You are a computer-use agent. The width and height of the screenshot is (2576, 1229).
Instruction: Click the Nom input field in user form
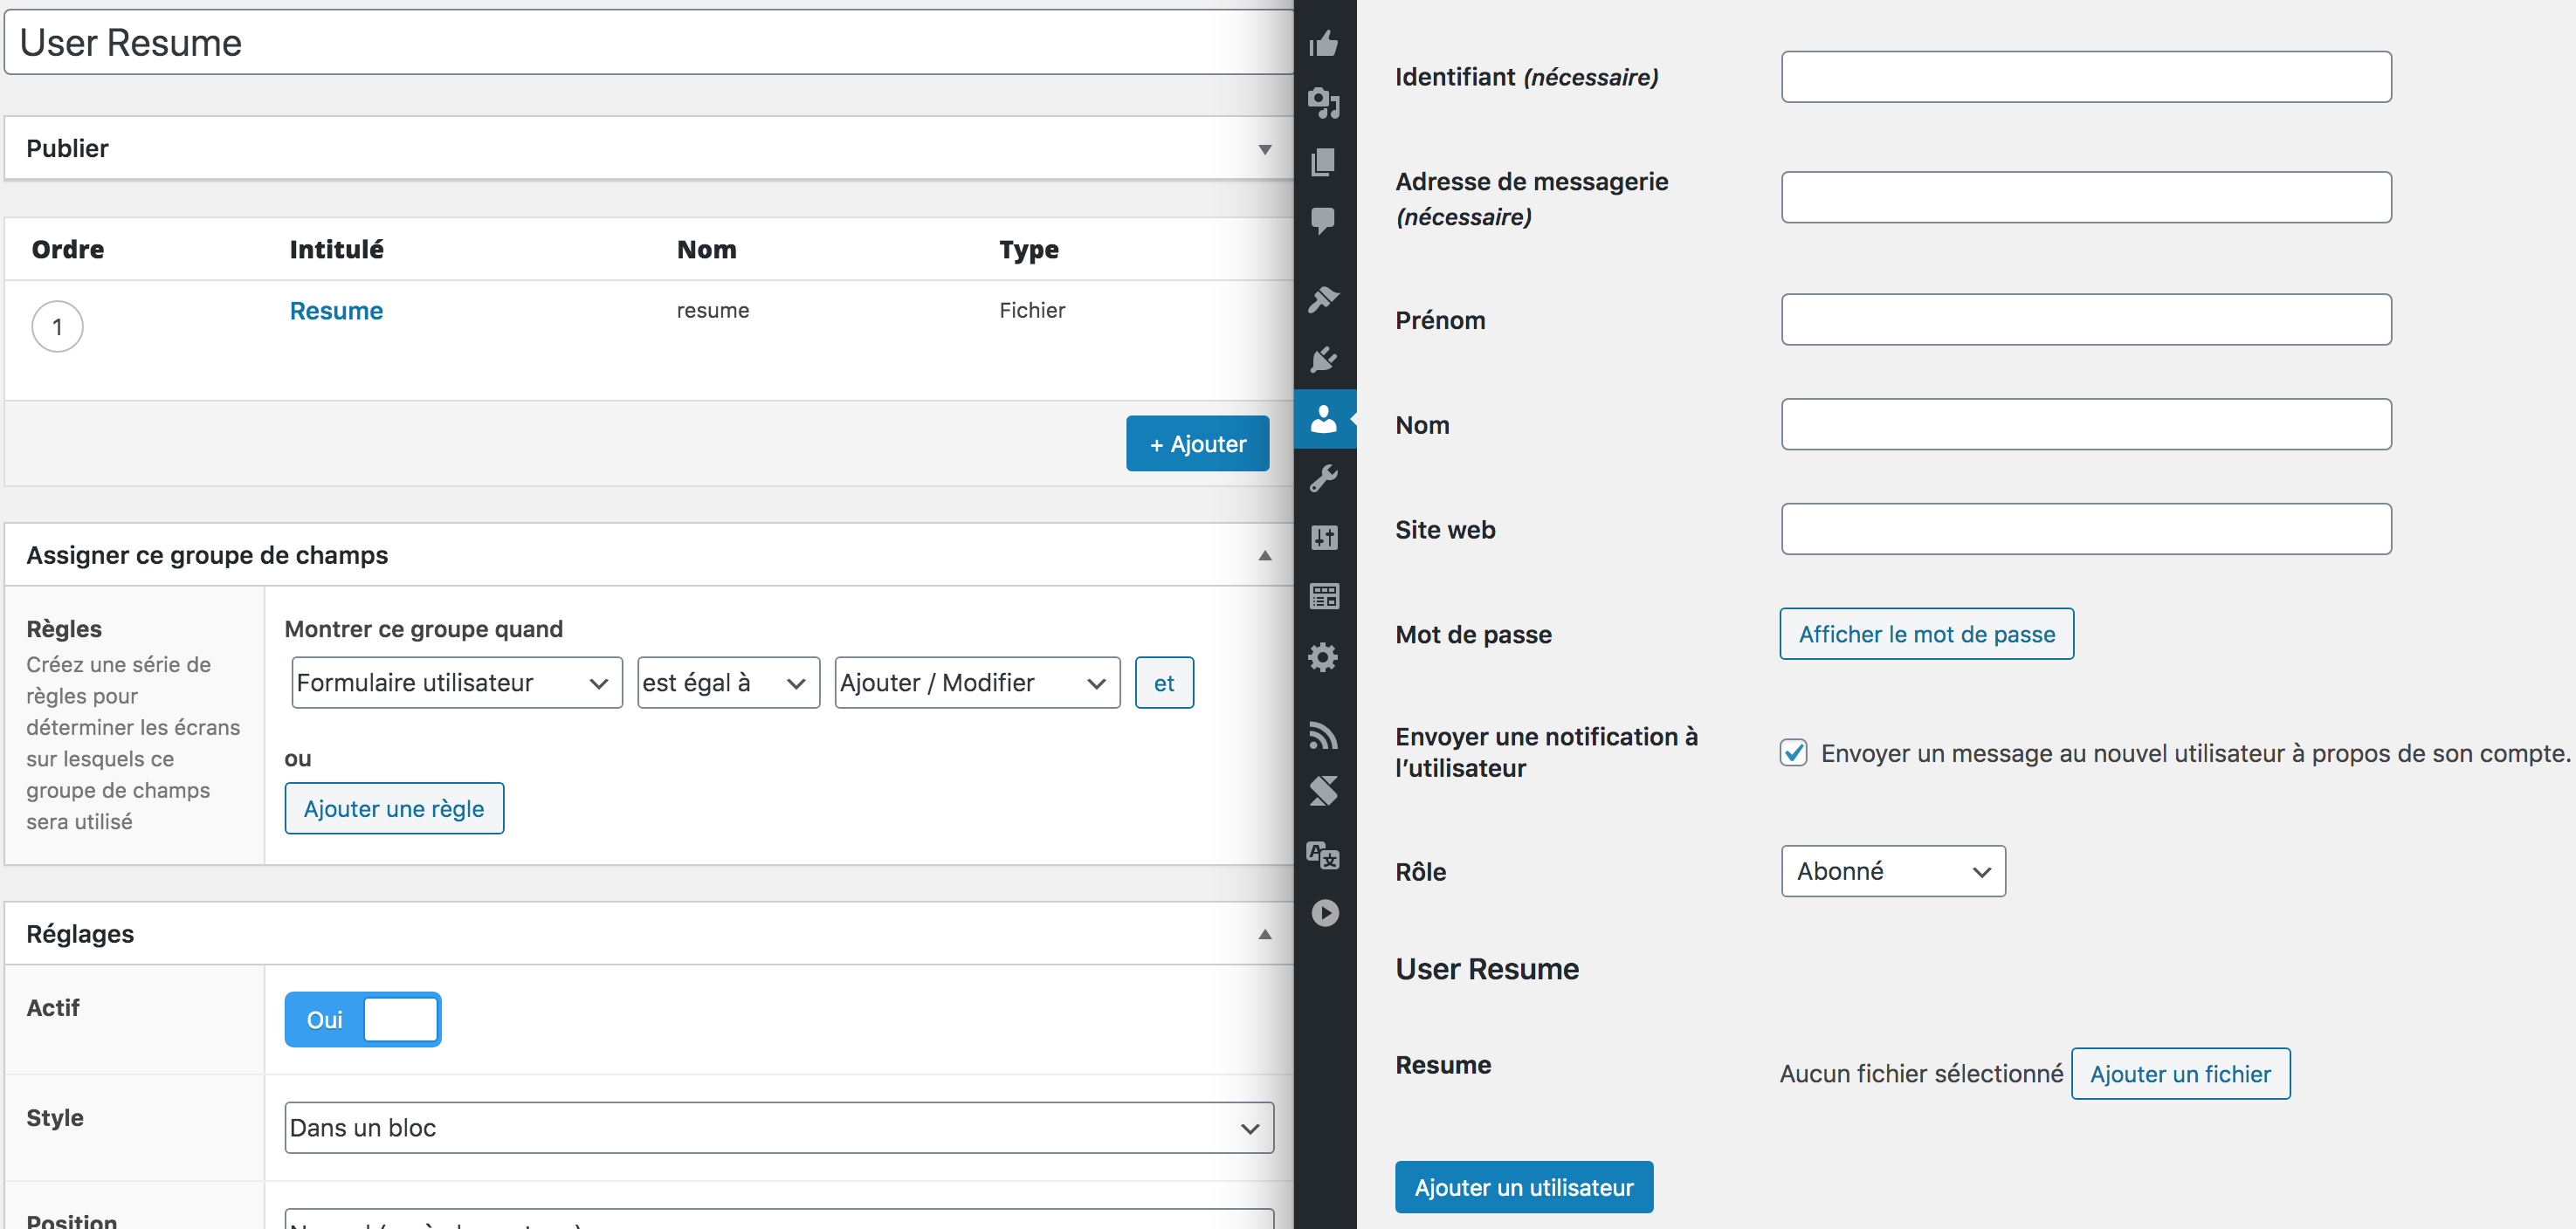(2086, 425)
